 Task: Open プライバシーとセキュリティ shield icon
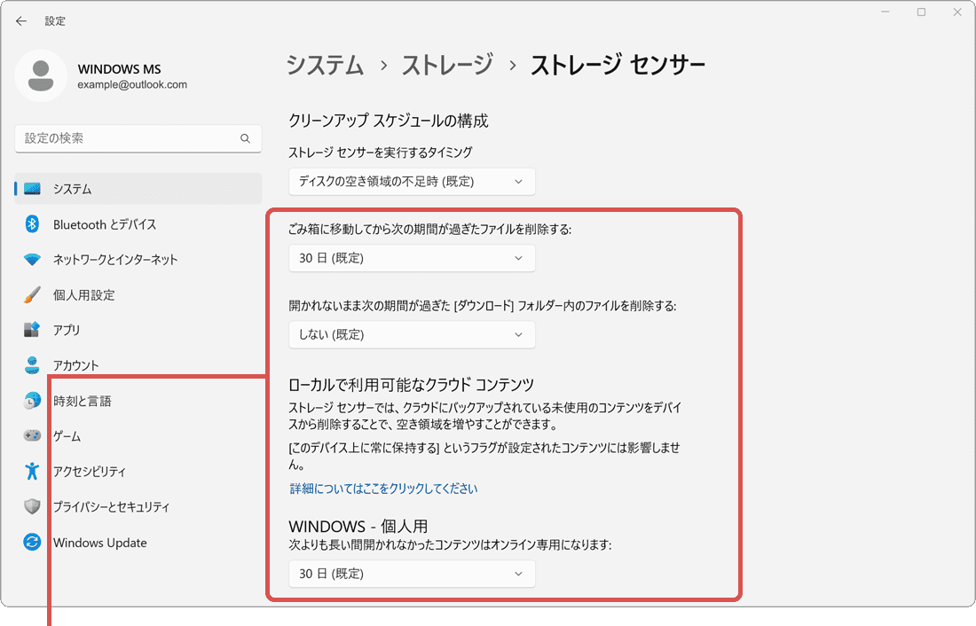pos(33,507)
